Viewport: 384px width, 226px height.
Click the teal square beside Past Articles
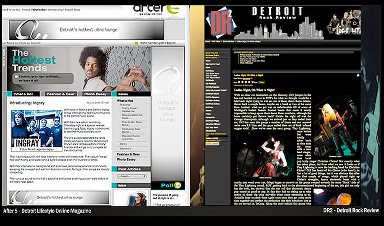click(114, 169)
